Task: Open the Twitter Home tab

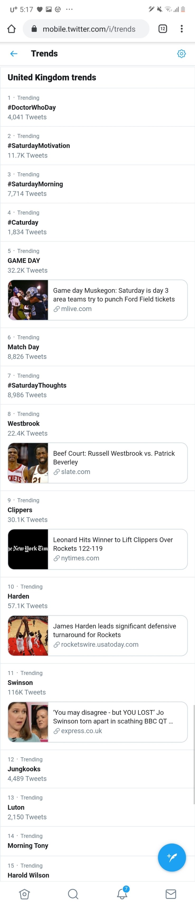Action: pos(24,894)
